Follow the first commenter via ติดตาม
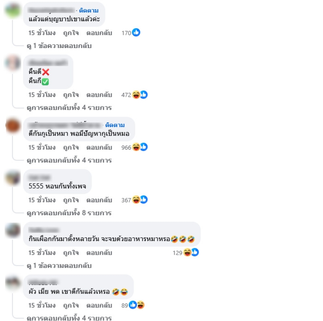 pyautogui.click(x=89, y=10)
